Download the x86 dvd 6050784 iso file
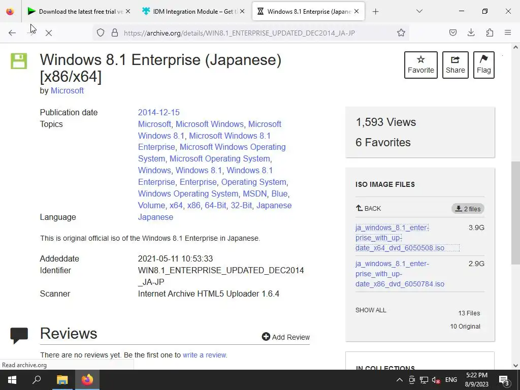This screenshot has height=390, width=520. [x=400, y=274]
